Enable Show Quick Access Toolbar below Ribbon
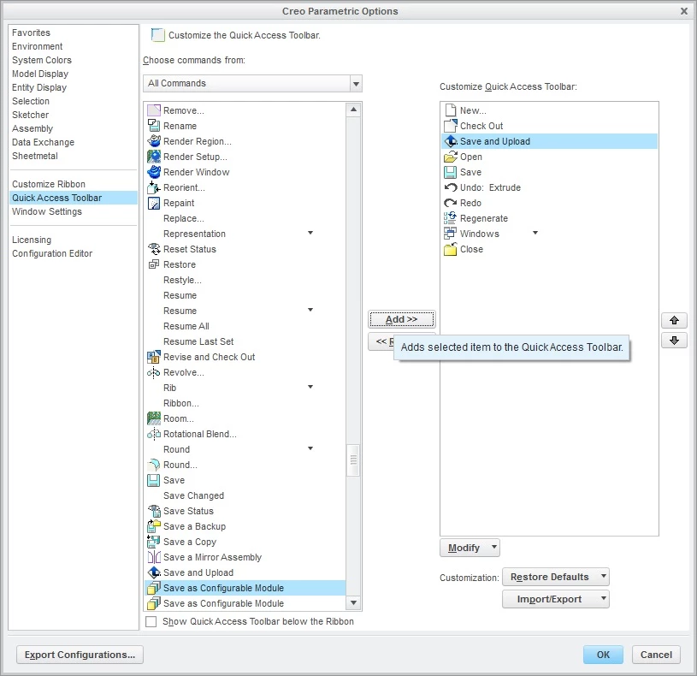The width and height of the screenshot is (697, 676). 151,621
